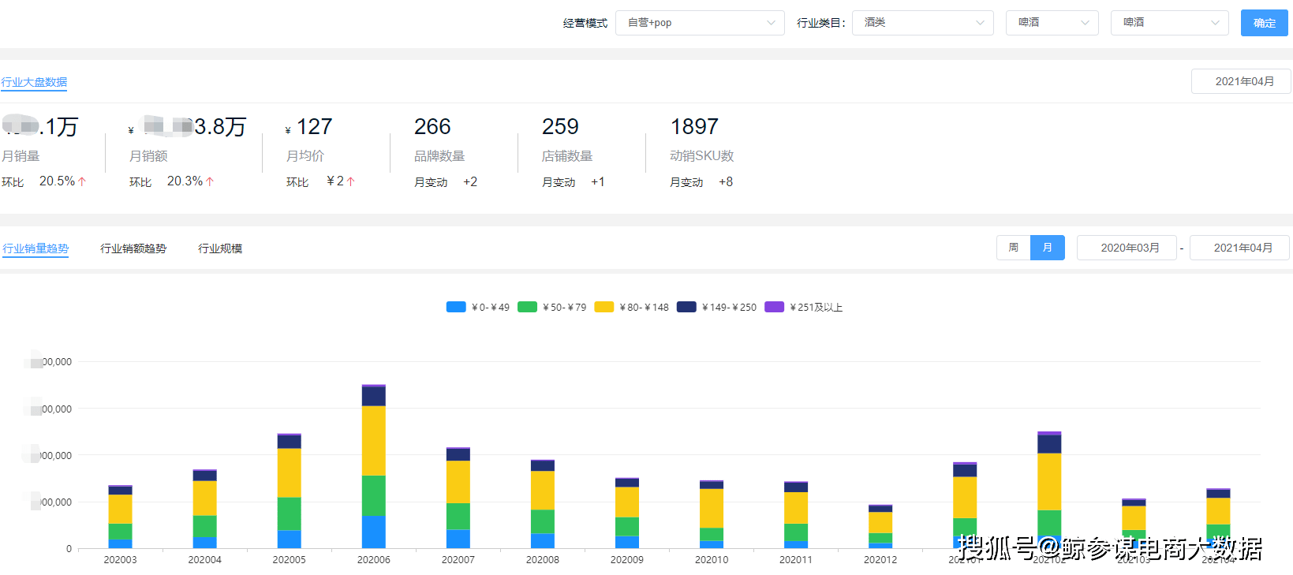The image size is (1293, 575).
Task: Click the 202008 stacked bar
Action: (x=543, y=504)
